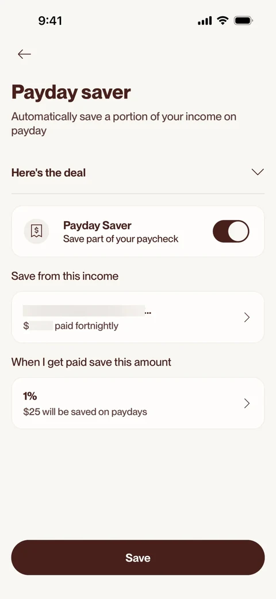This screenshot has width=276, height=599.
Task: Open the 1% savings amount row
Action: (x=138, y=403)
